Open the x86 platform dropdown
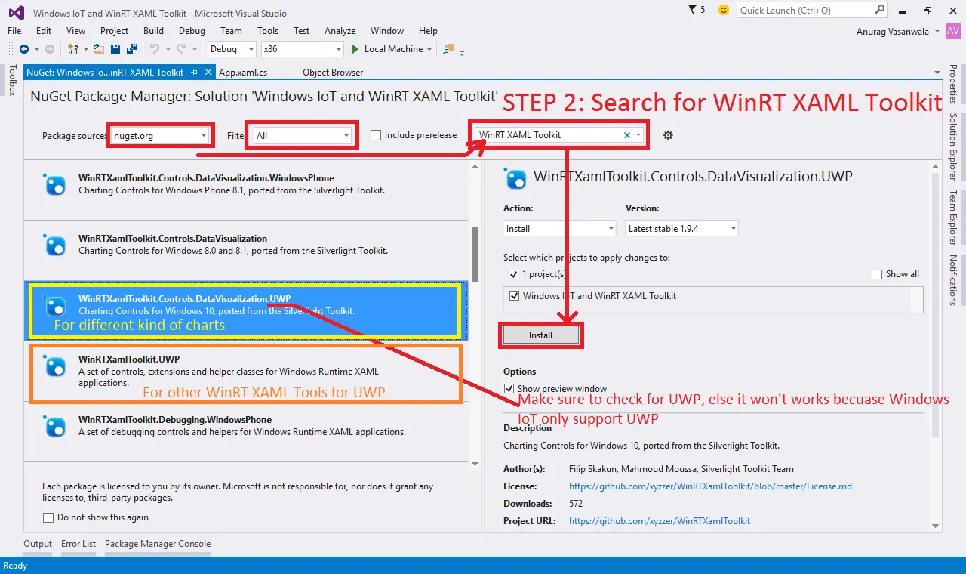 tap(302, 49)
